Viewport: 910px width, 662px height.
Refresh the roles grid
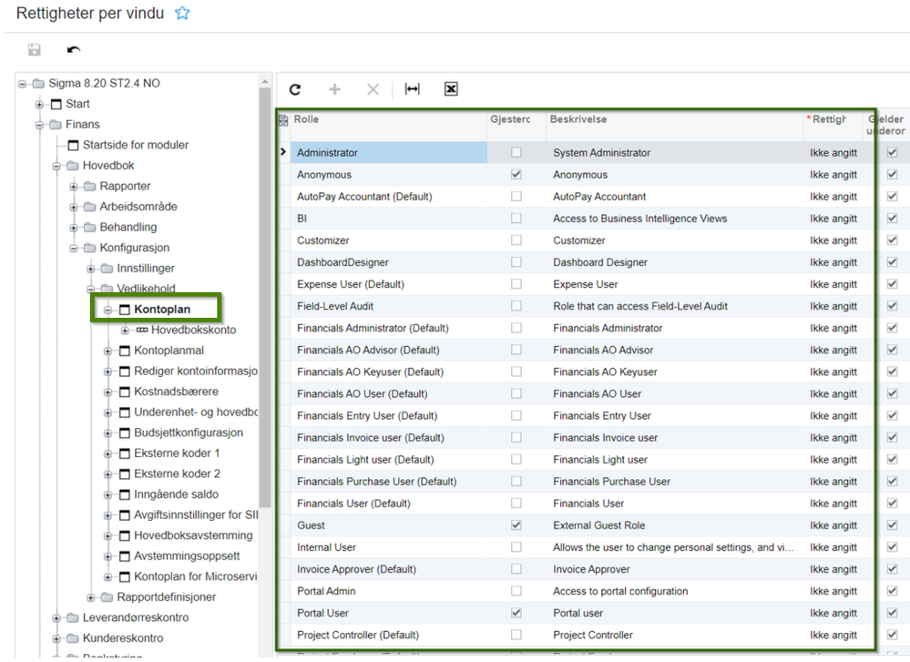[295, 89]
